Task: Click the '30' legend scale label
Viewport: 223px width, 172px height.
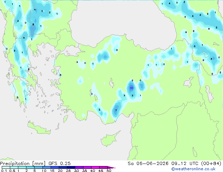Action: tap(76, 171)
